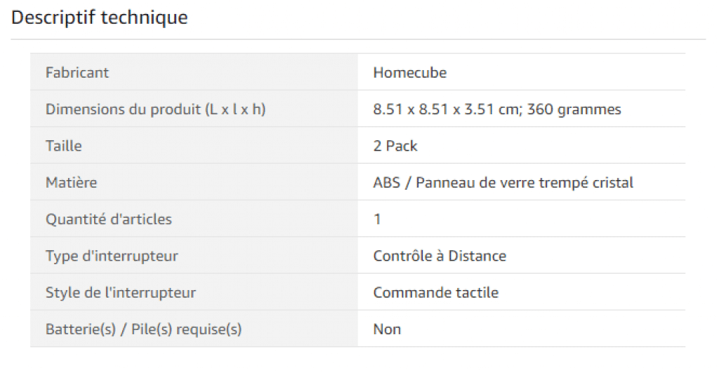Click ABS / Panneau de verre trempé value
This screenshot has height=372, width=719.
point(503,182)
